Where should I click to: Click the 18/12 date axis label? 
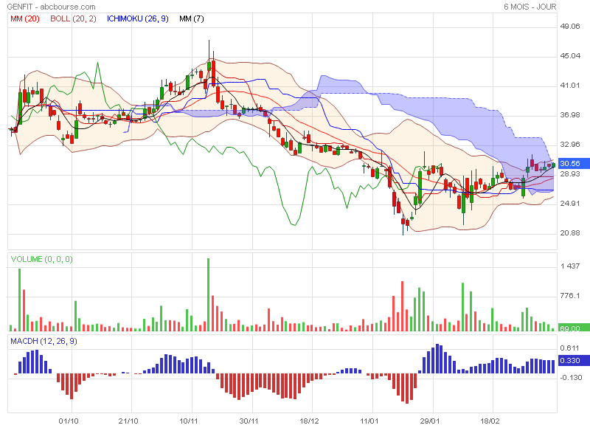pos(309,421)
